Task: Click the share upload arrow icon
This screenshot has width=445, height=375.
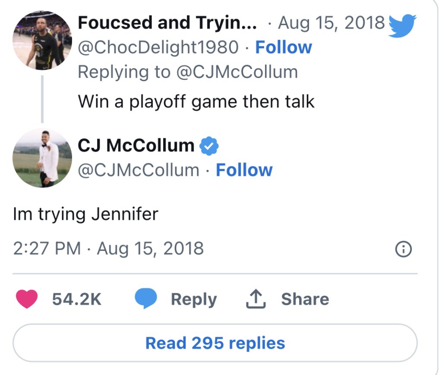Action: click(x=256, y=299)
